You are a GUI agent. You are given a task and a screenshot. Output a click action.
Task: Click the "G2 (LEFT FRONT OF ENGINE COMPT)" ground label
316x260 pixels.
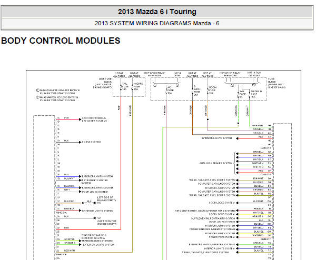(107, 221)
